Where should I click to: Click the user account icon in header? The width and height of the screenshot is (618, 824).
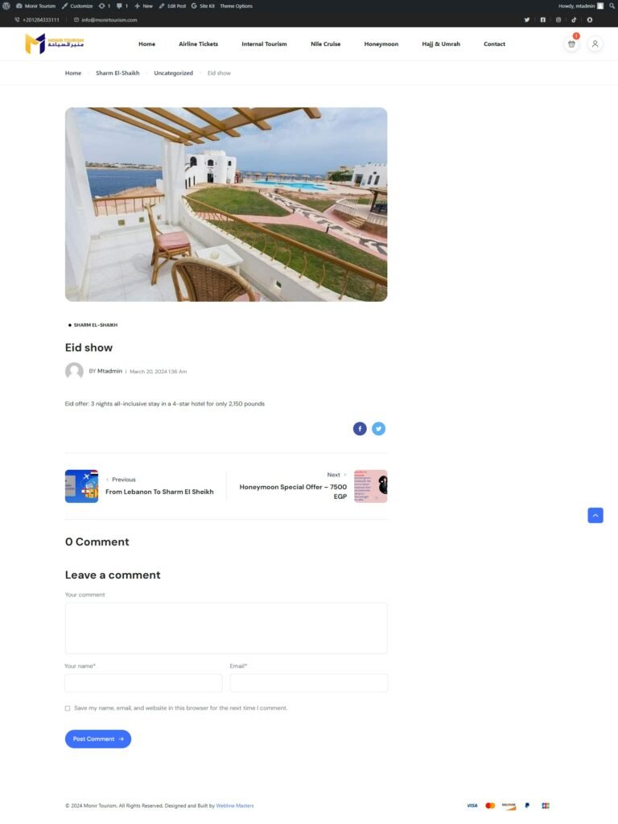point(595,44)
